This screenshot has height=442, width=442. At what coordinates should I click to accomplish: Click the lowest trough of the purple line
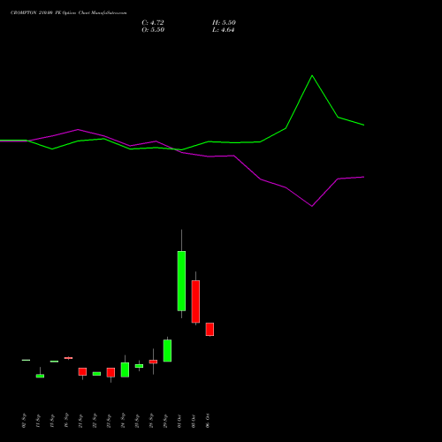tap(312, 206)
